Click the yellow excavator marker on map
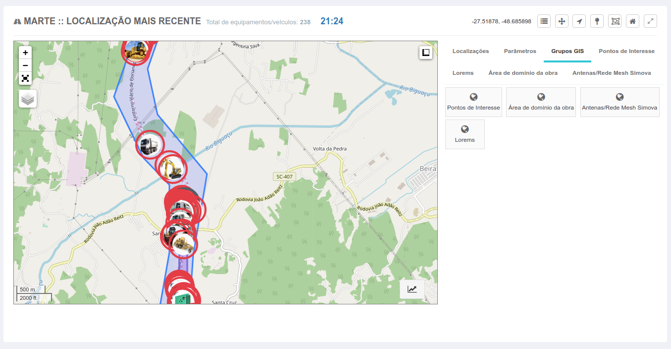This screenshot has height=349, width=671. pyautogui.click(x=172, y=168)
